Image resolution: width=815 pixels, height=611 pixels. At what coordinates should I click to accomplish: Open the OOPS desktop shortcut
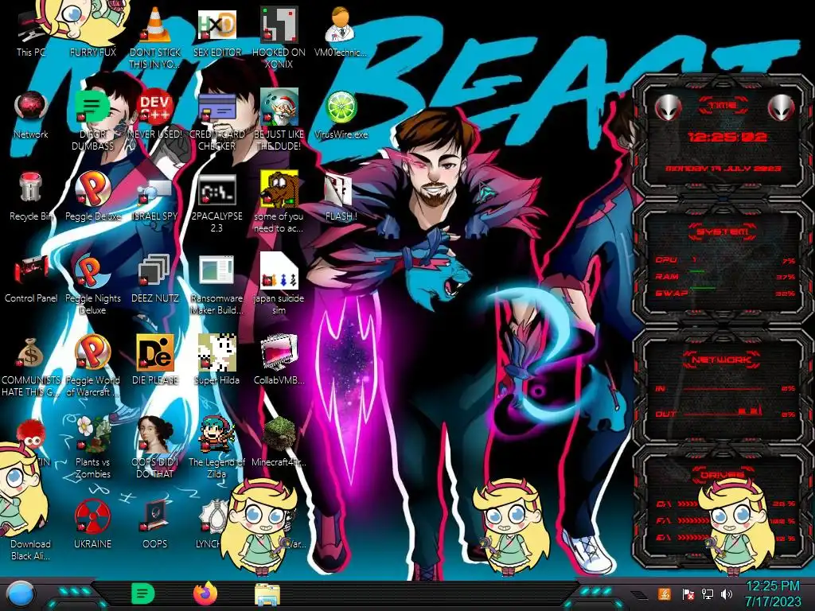pyautogui.click(x=155, y=523)
